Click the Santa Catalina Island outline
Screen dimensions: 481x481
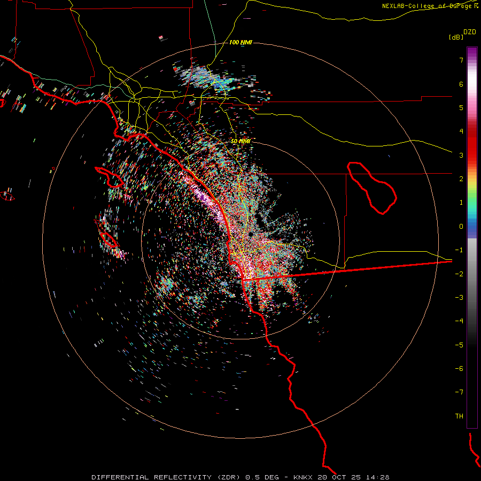(x=110, y=177)
